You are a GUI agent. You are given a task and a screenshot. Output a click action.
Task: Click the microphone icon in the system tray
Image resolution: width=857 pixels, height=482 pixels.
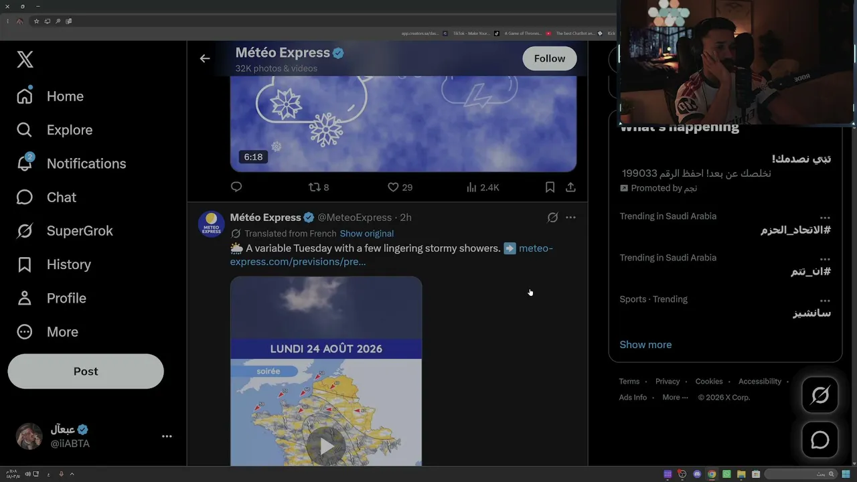click(61, 475)
